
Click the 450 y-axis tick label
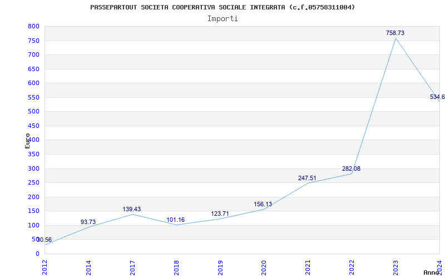point(33,126)
